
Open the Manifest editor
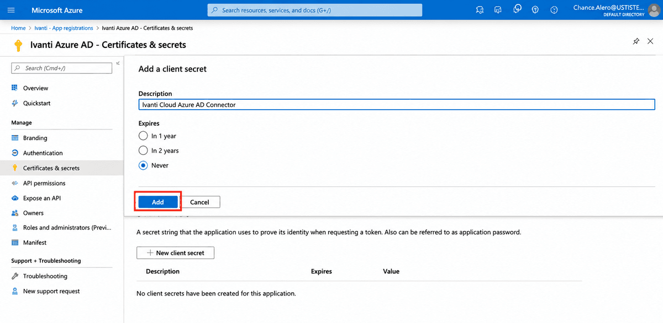[x=35, y=243]
